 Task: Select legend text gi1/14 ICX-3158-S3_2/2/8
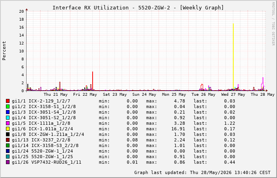pos(45,146)
